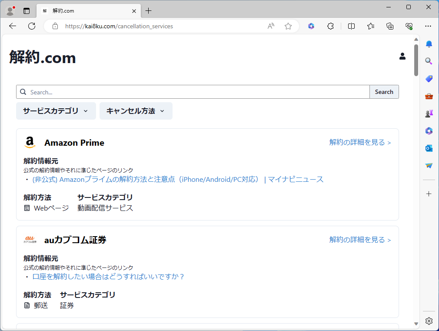Viewport: 439px width, 331px height.
Task: Open Browser essentials
Action: coord(409,26)
